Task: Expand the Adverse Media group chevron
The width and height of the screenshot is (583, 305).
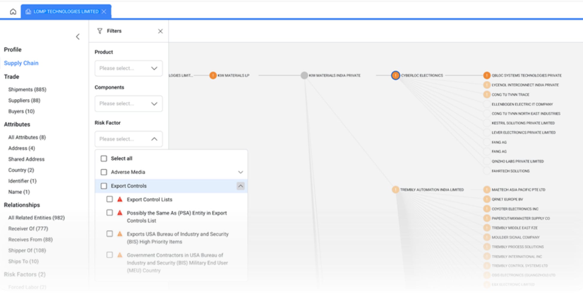Action: pyautogui.click(x=240, y=172)
